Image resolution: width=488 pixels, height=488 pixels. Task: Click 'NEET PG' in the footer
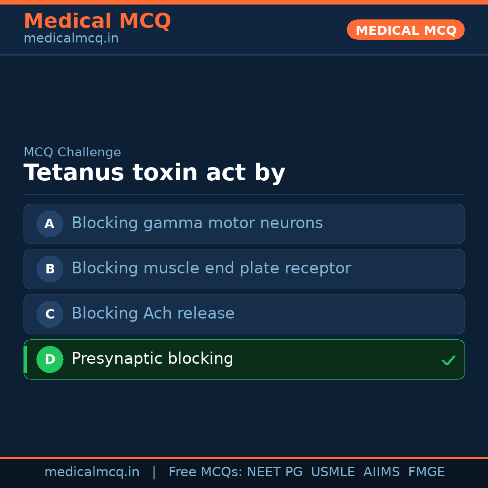pos(275,472)
